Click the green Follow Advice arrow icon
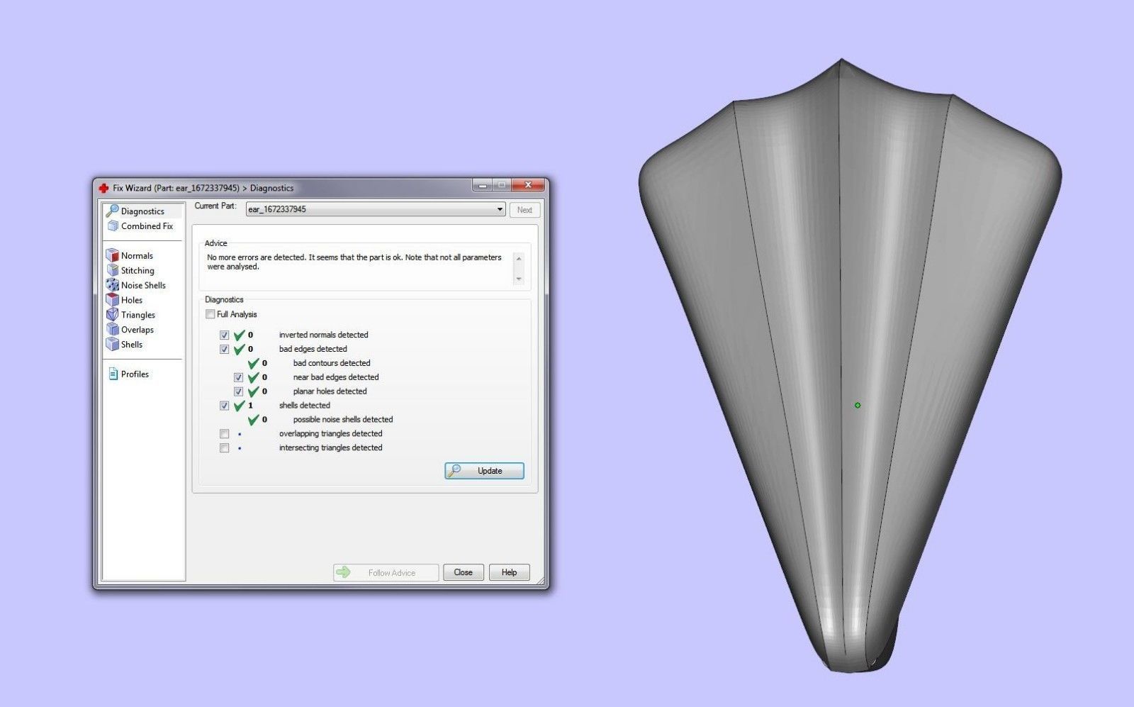The height and width of the screenshot is (707, 1134). tap(344, 572)
